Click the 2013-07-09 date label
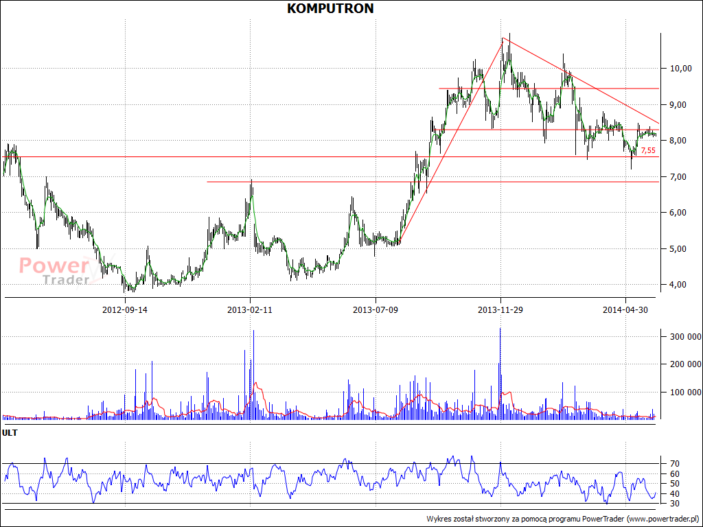Screen dimensions: 703x527 pyautogui.click(x=376, y=309)
